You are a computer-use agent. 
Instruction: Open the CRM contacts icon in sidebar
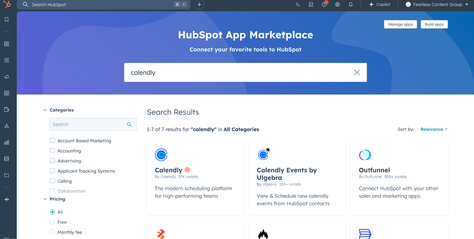pos(7,60)
